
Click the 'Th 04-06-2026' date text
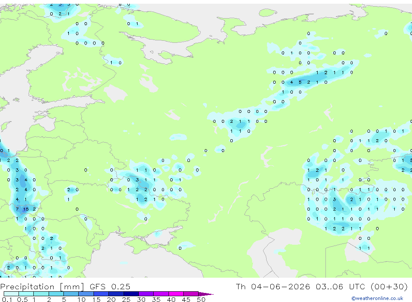tap(273, 286)
